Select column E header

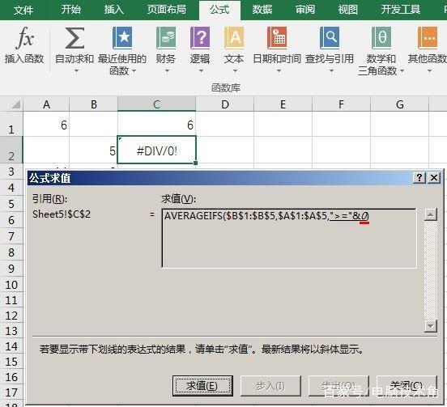click(283, 104)
